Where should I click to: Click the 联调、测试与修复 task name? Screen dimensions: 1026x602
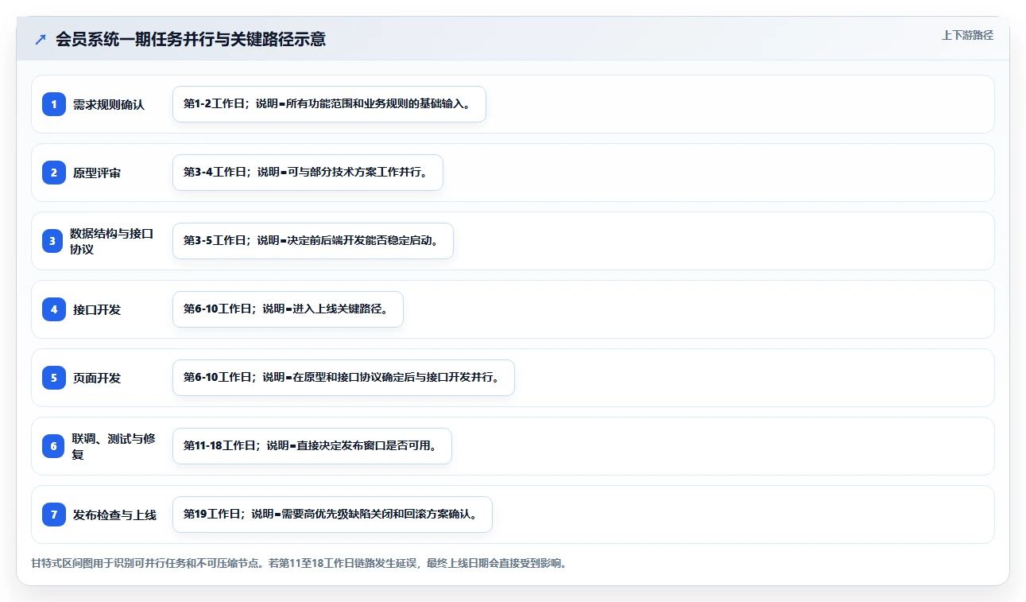click(x=114, y=446)
